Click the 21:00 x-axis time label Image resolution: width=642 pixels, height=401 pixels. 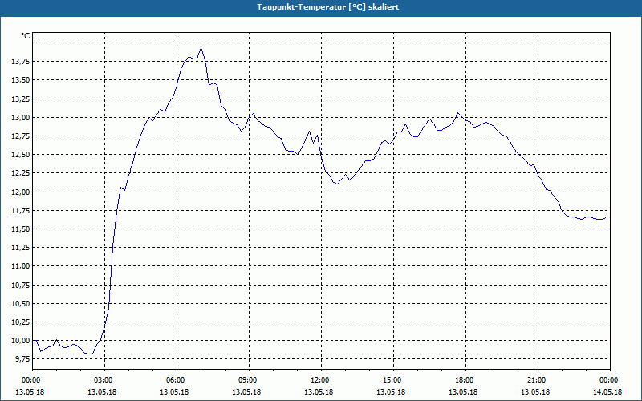click(x=538, y=380)
